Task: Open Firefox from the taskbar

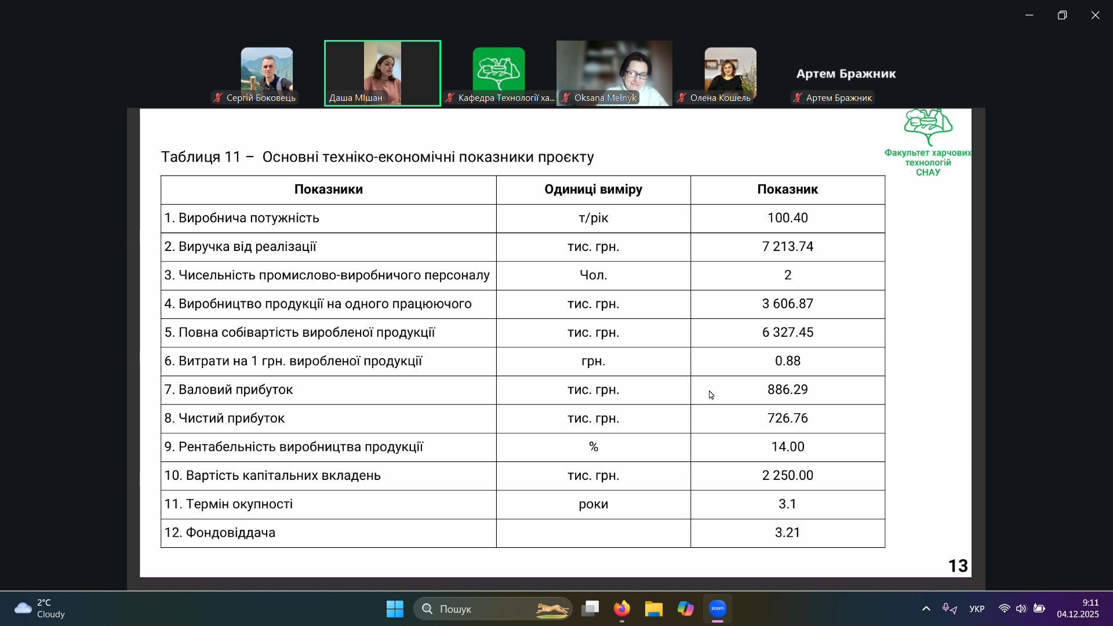Action: pos(622,609)
